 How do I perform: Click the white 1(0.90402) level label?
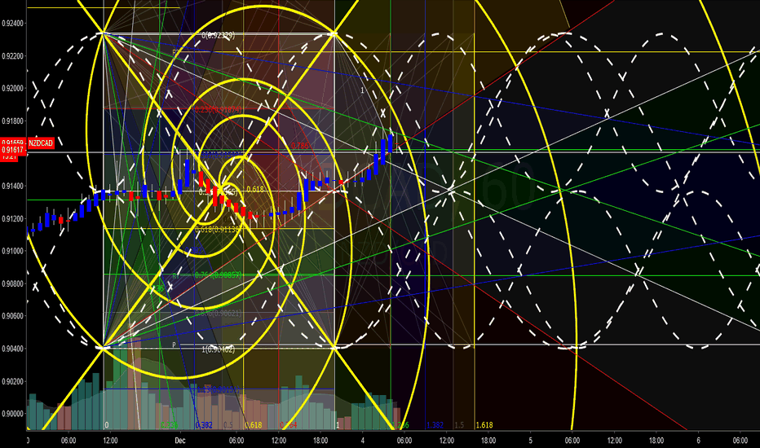point(218,349)
